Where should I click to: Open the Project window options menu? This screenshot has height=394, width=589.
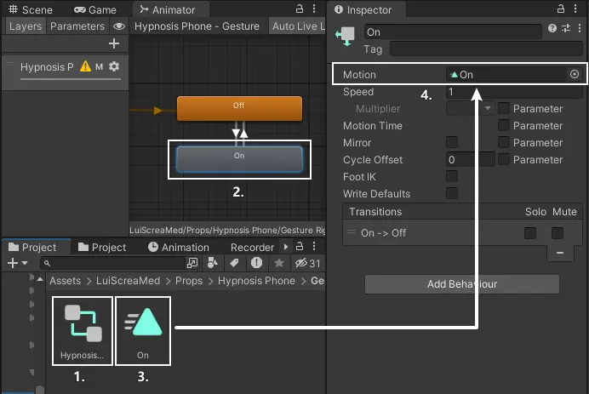[x=314, y=247]
